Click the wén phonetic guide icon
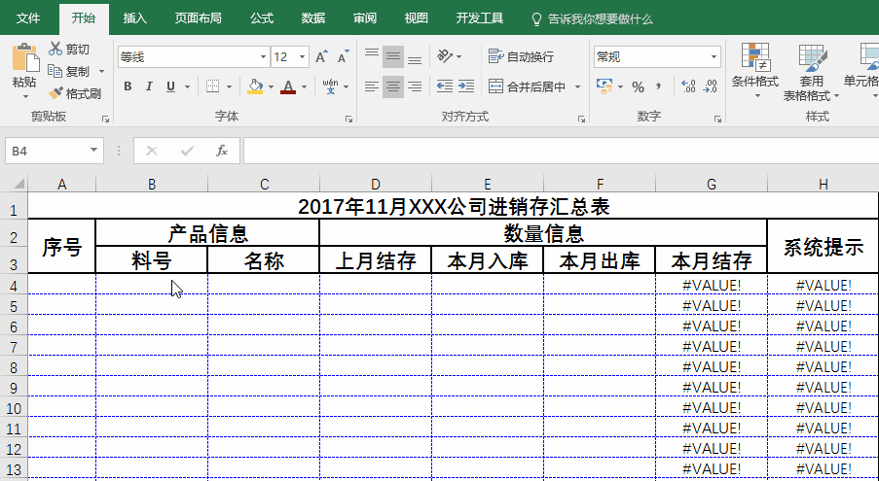The image size is (879, 481). point(330,86)
